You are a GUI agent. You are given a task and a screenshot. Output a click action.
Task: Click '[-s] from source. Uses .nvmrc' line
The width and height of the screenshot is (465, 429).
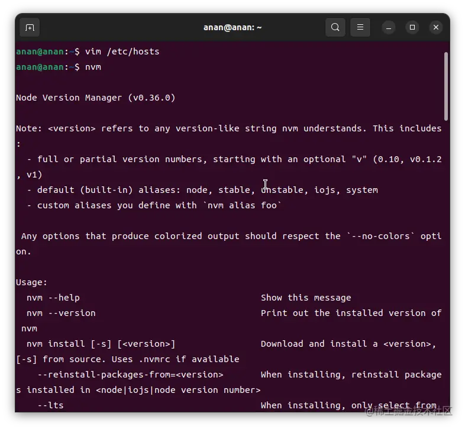pyautogui.click(x=128, y=360)
